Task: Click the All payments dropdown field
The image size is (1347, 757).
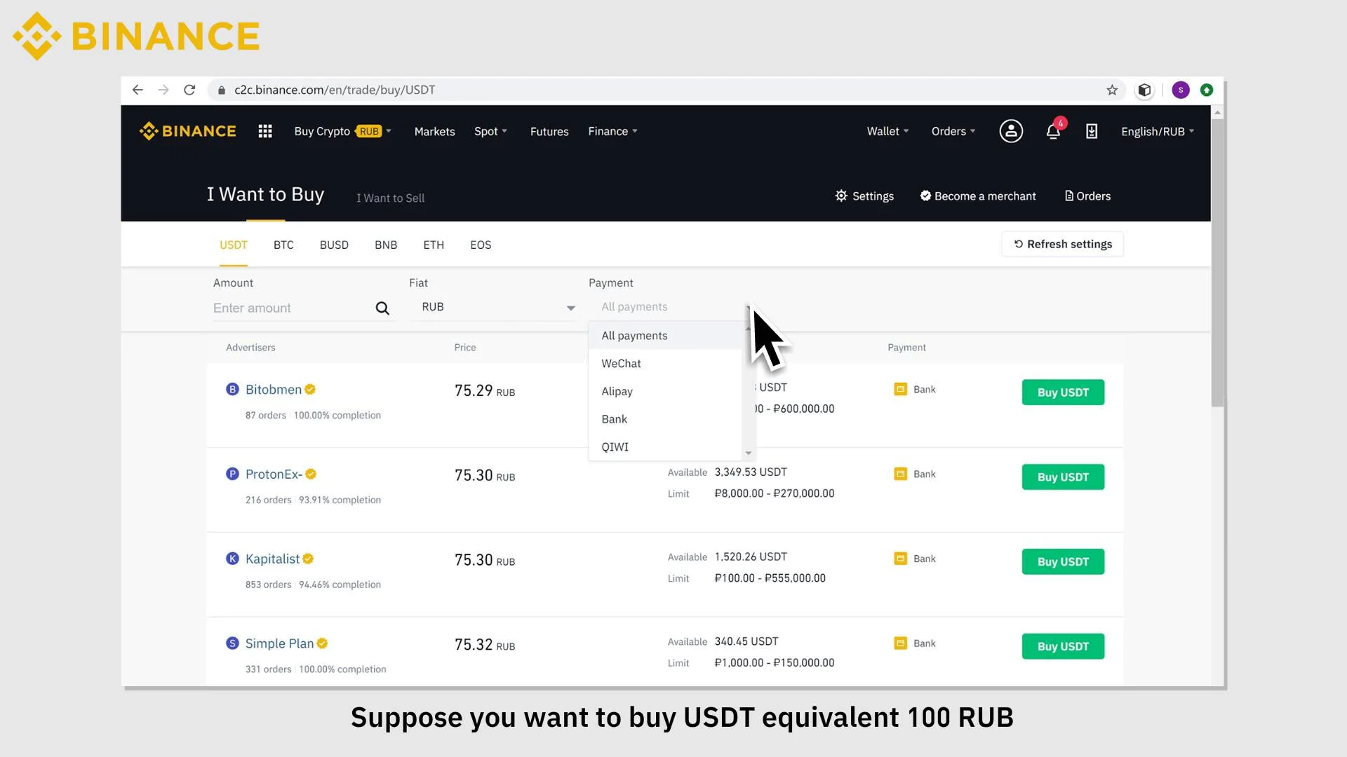Action: [x=670, y=307]
